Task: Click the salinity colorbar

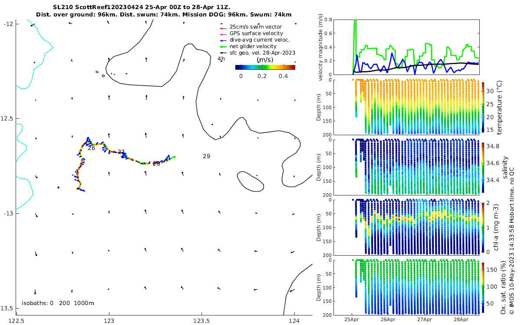Action: tap(483, 166)
